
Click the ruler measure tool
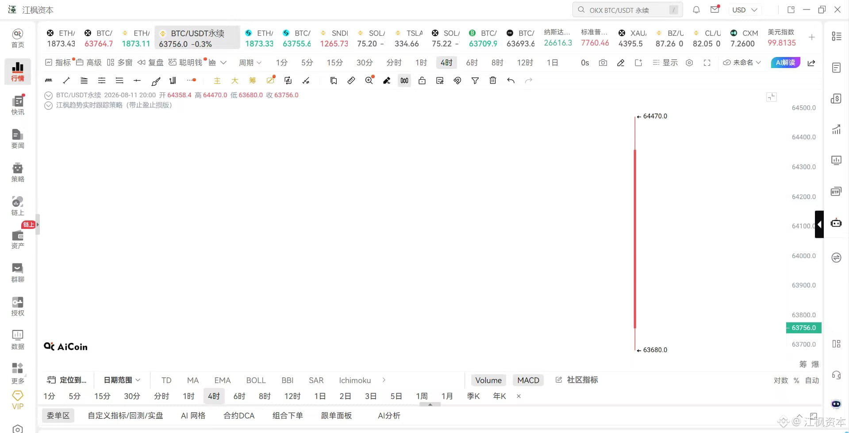(x=351, y=80)
